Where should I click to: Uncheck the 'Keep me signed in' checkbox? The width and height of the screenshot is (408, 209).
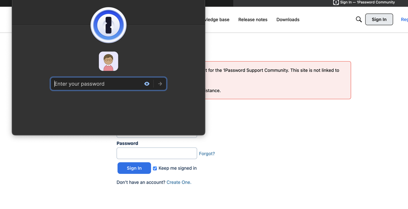[155, 168]
